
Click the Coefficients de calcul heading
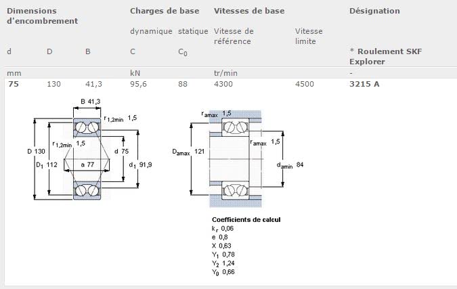246,220
